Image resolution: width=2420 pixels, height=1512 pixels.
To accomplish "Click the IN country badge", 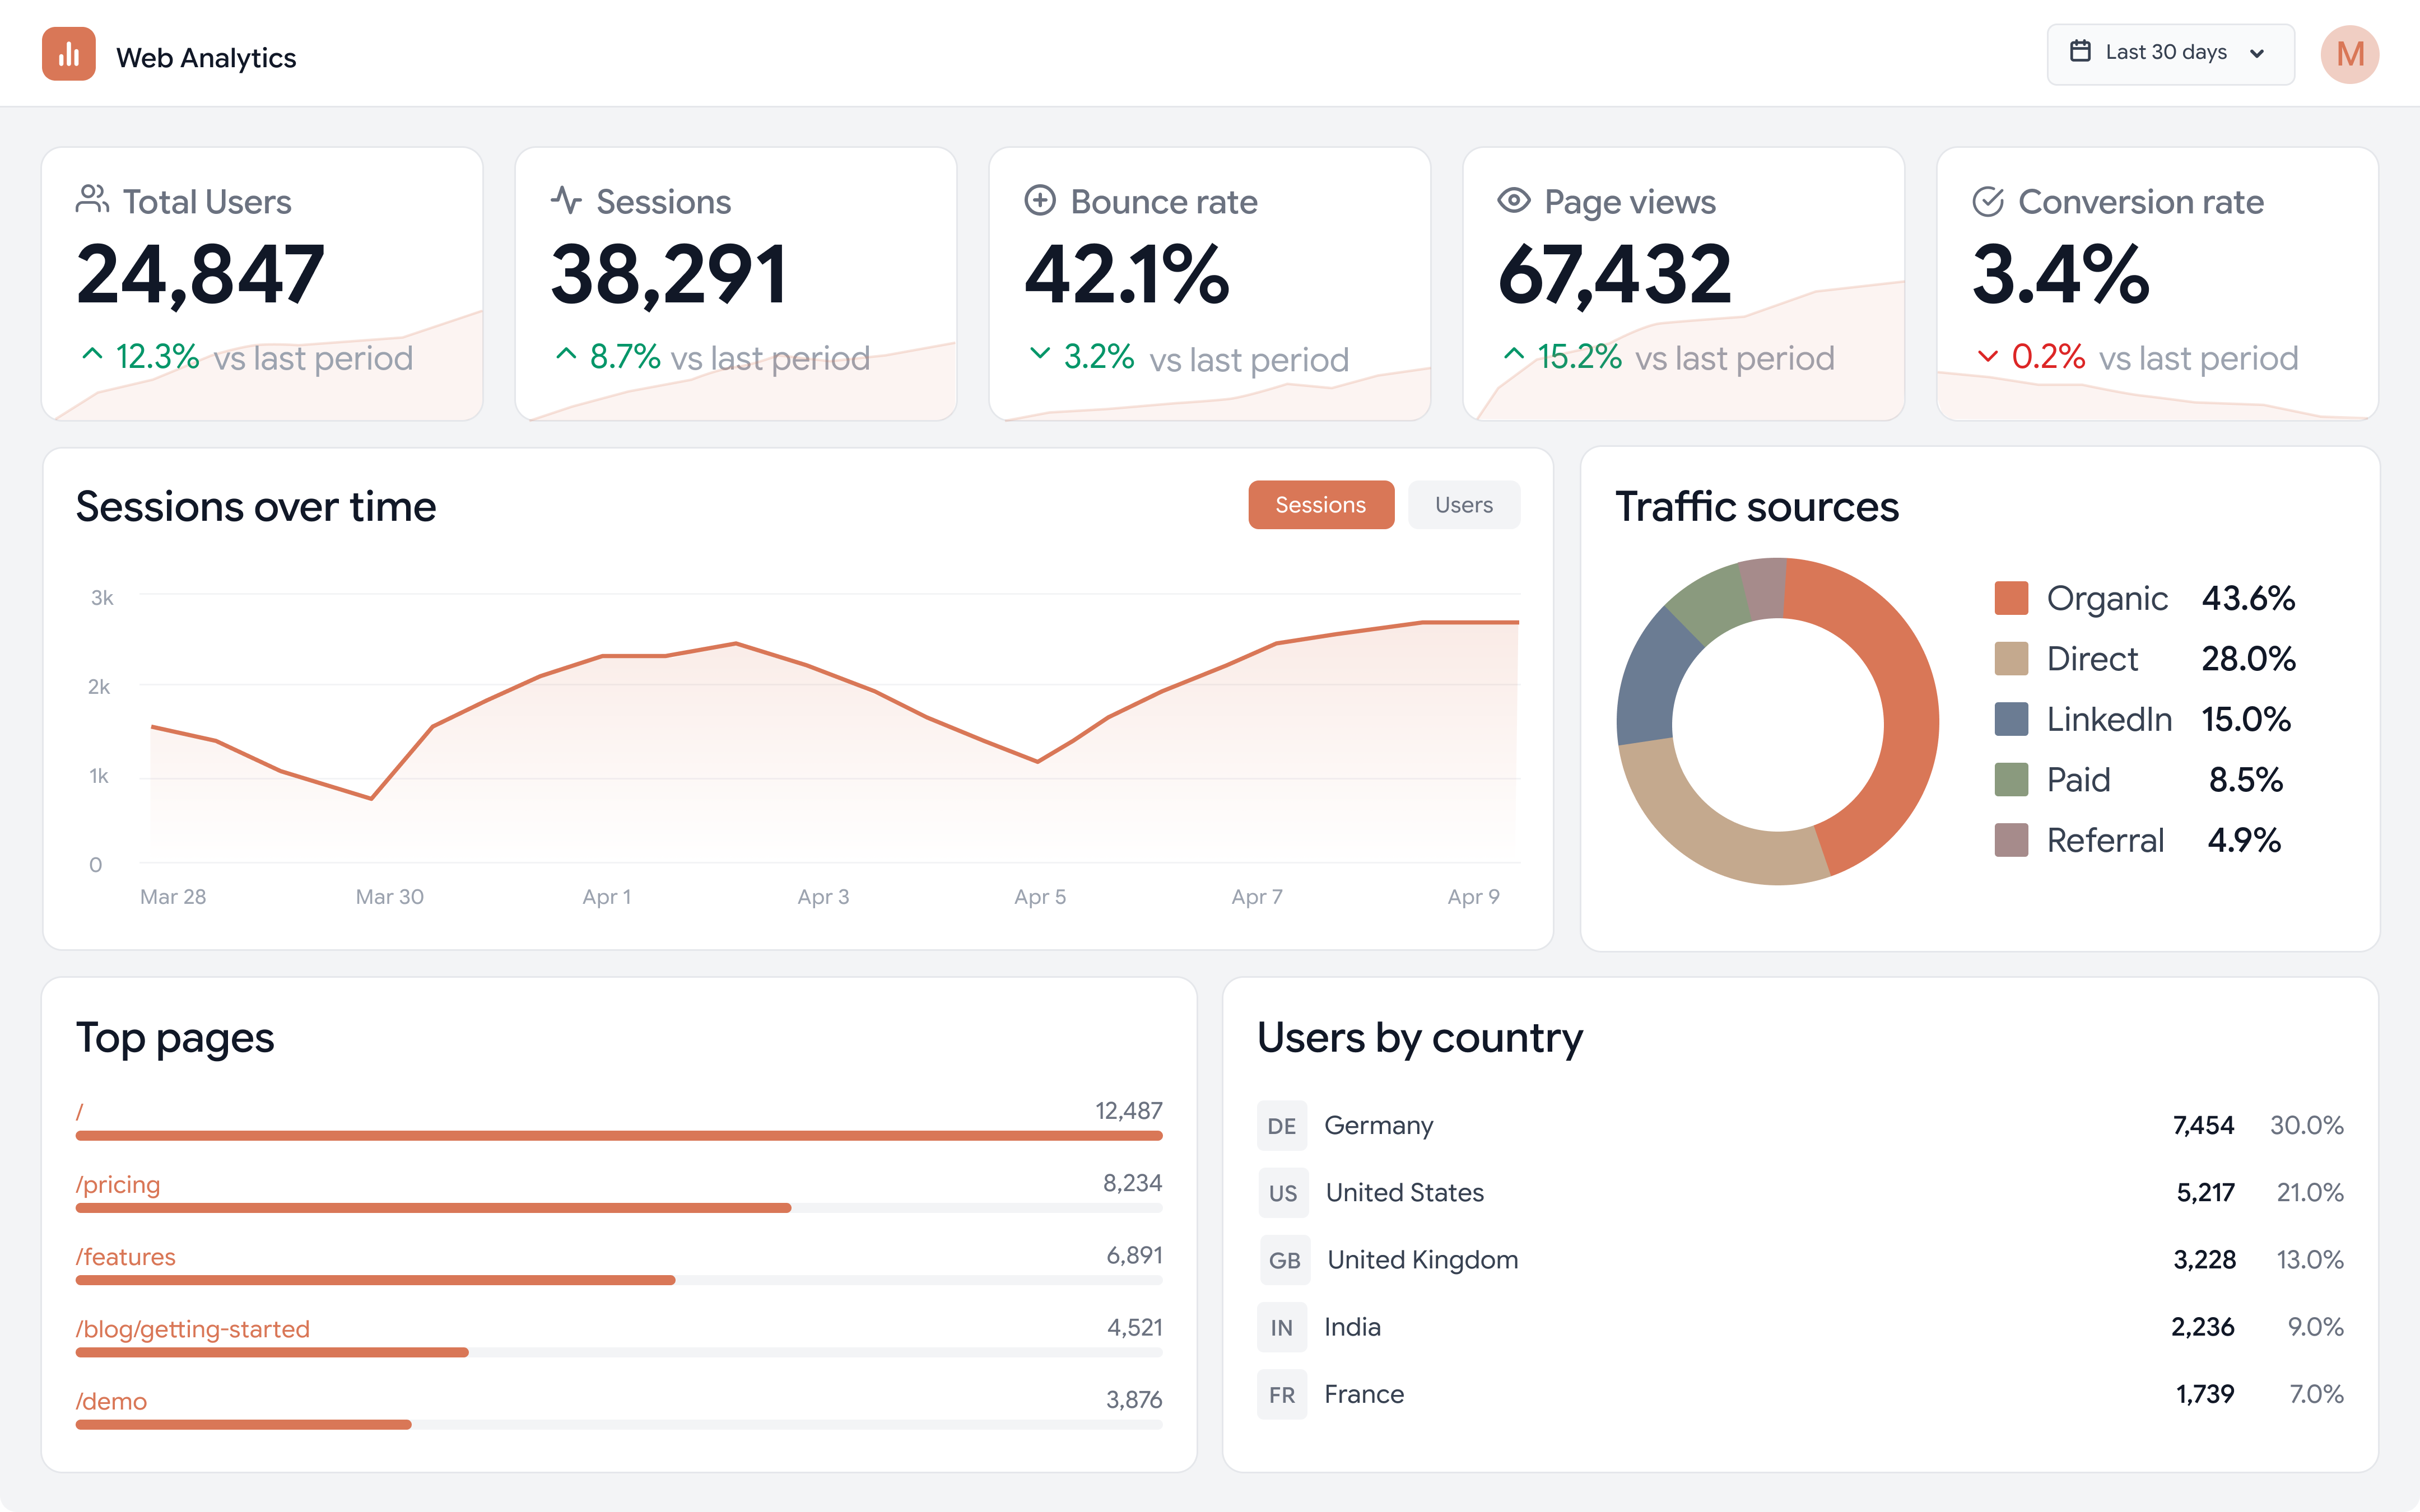I will tap(1282, 1327).
